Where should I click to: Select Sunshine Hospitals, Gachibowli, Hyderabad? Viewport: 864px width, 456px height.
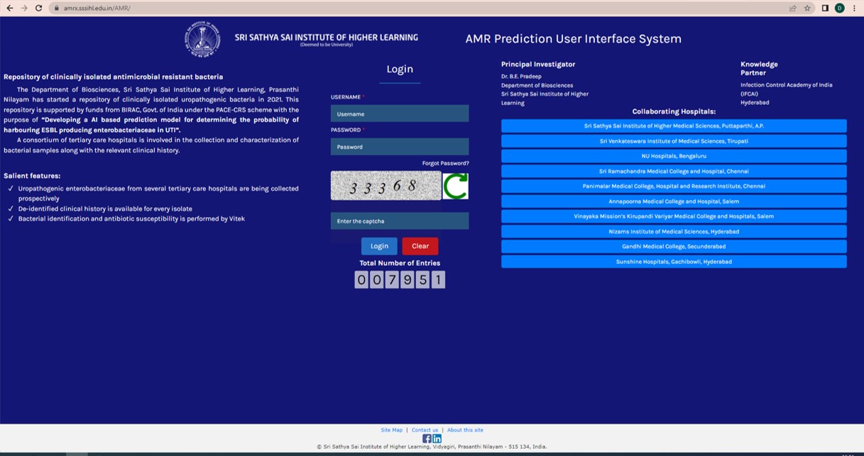(x=674, y=262)
